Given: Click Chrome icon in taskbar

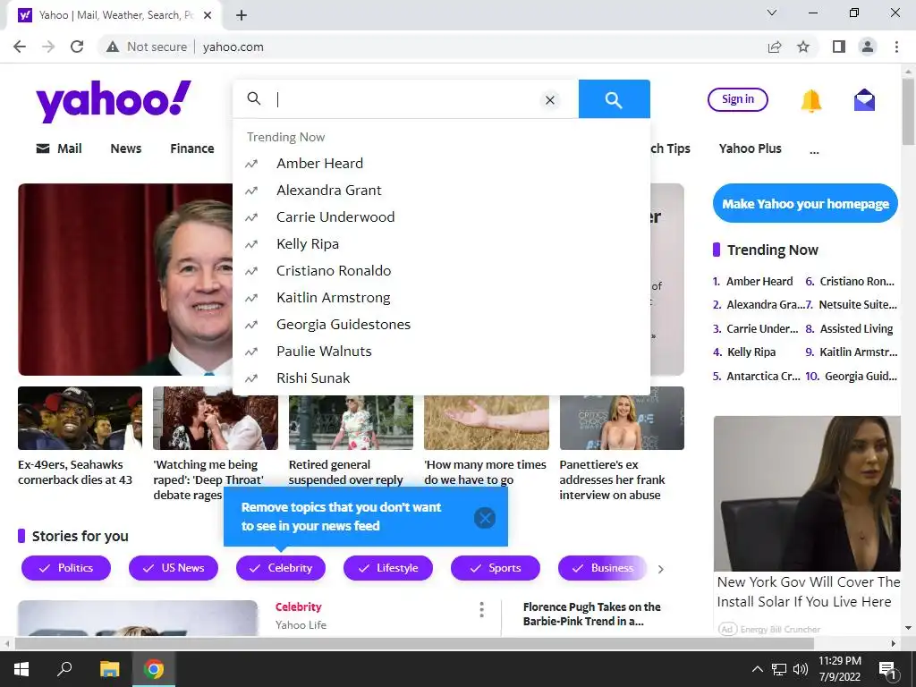Looking at the screenshot, I should pos(154,669).
